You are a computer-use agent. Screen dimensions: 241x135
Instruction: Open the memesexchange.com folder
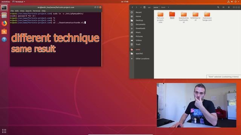coord(207,16)
